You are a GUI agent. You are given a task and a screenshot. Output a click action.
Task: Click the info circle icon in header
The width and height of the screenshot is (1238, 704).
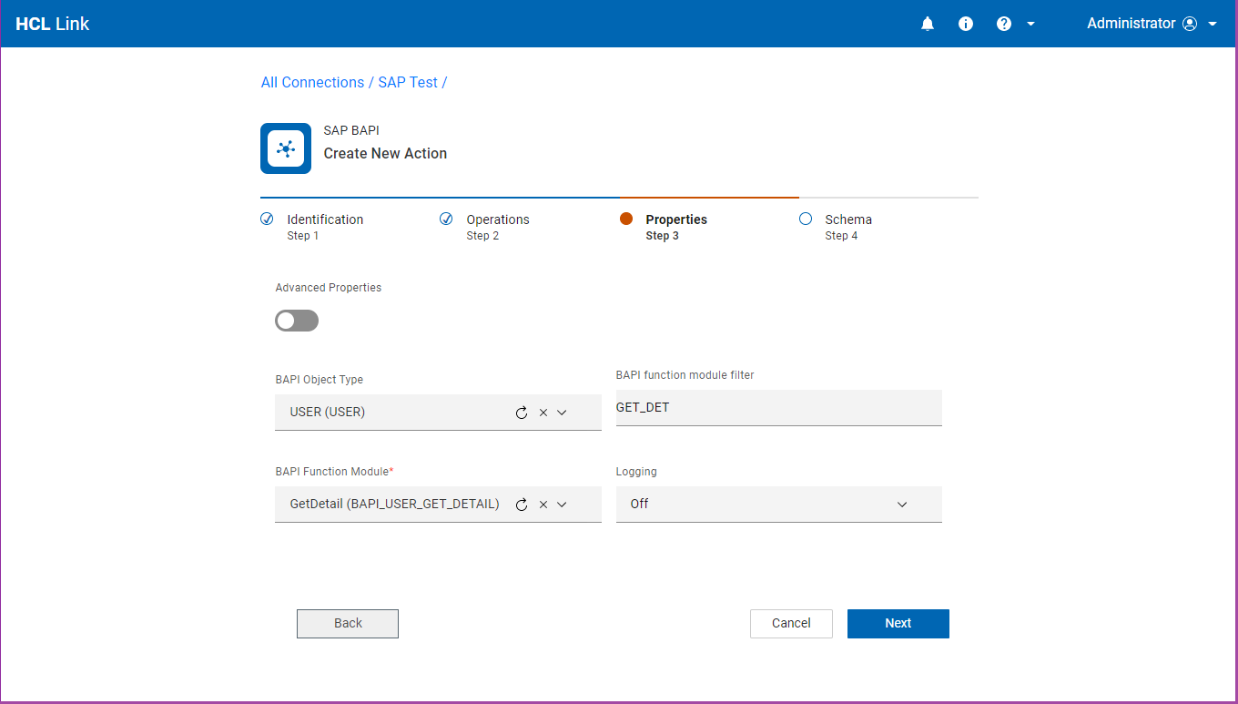click(966, 24)
